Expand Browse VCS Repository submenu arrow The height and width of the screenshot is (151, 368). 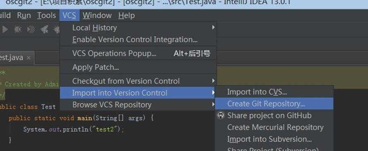(213, 105)
